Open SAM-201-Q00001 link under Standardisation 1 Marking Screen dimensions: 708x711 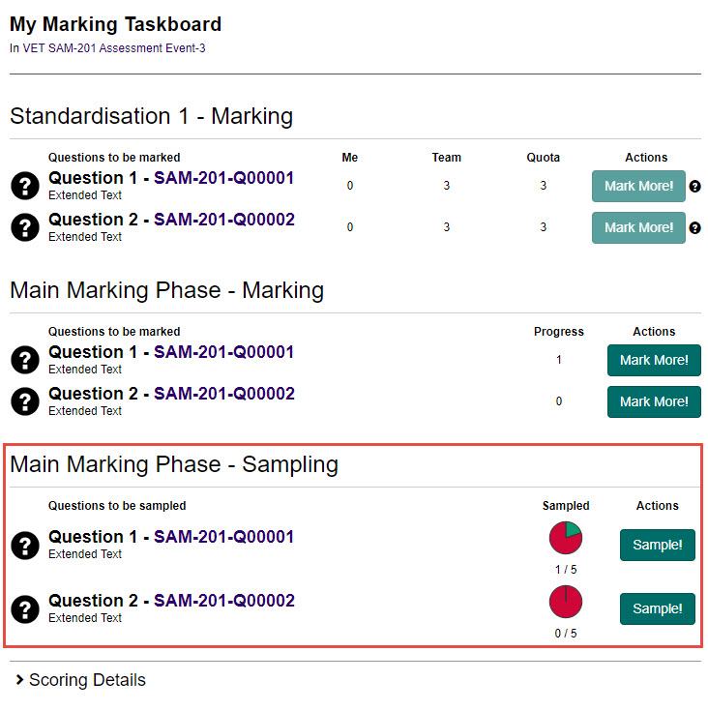(x=223, y=178)
